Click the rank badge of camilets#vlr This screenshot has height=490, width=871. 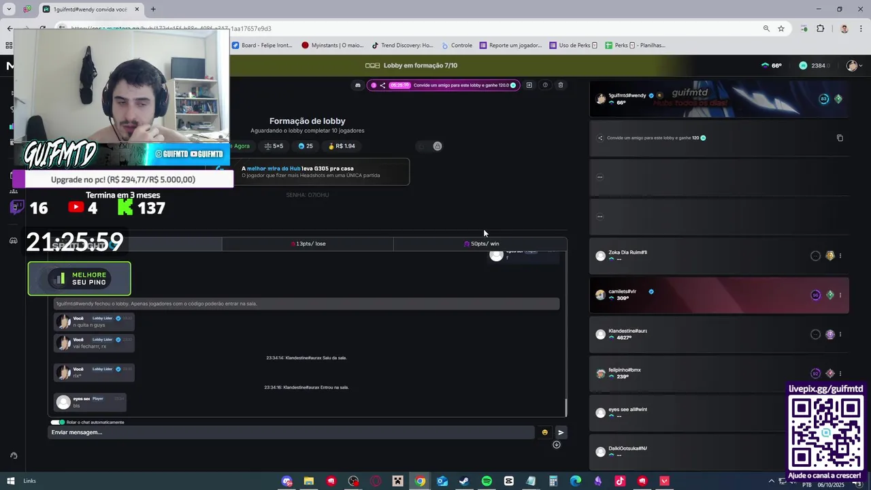point(829,295)
